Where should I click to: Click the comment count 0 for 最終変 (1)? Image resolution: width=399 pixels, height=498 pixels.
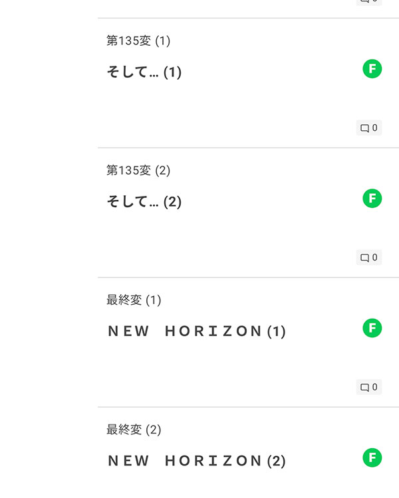coord(375,387)
